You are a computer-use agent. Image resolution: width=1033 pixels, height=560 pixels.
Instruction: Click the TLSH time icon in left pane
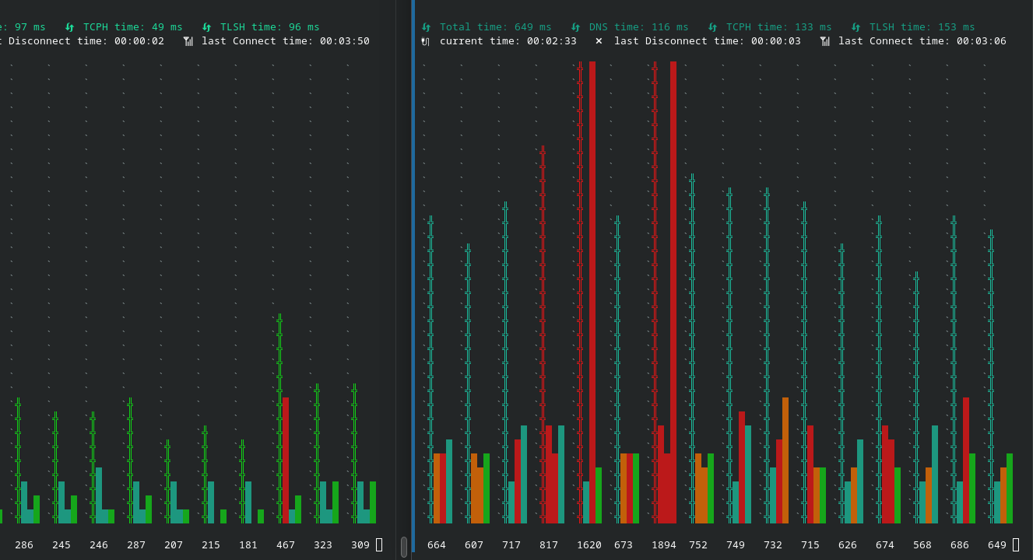tap(207, 26)
